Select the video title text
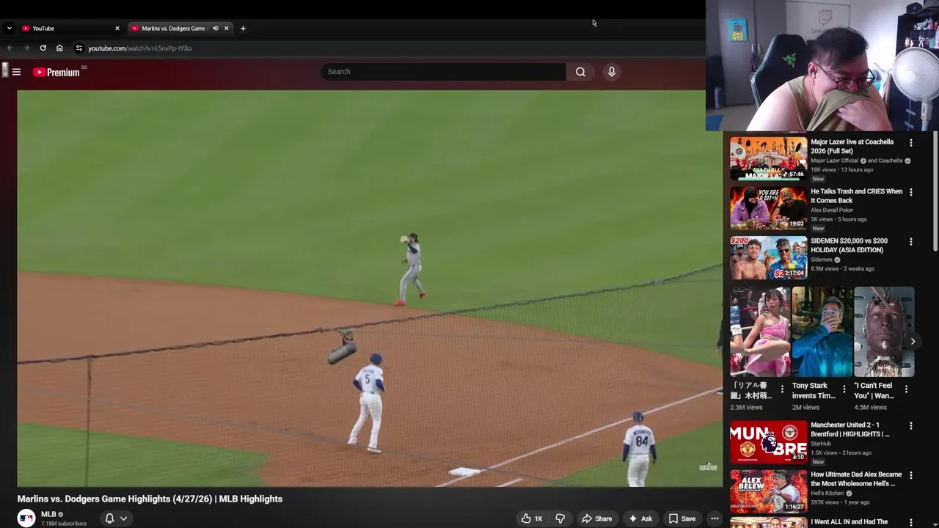The image size is (939, 528). pyautogui.click(x=150, y=499)
